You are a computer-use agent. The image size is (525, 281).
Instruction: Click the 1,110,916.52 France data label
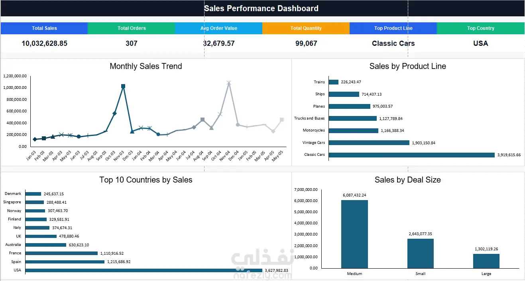[112, 253]
